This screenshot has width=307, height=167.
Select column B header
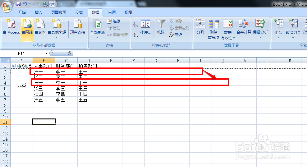tap(44, 61)
